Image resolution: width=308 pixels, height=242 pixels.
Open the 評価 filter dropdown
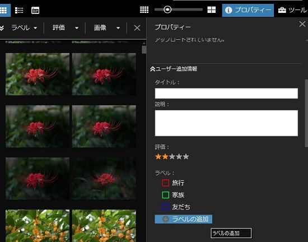tap(66, 27)
